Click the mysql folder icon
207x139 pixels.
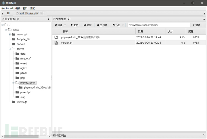click(17, 63)
